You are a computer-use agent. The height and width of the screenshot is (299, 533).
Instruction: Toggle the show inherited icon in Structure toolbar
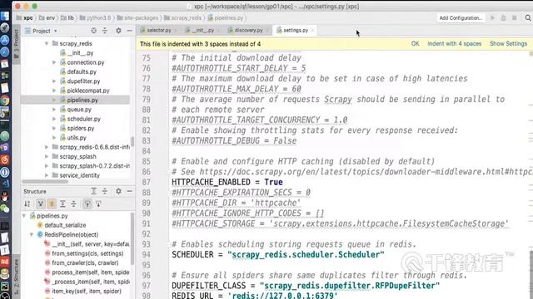pos(41,203)
